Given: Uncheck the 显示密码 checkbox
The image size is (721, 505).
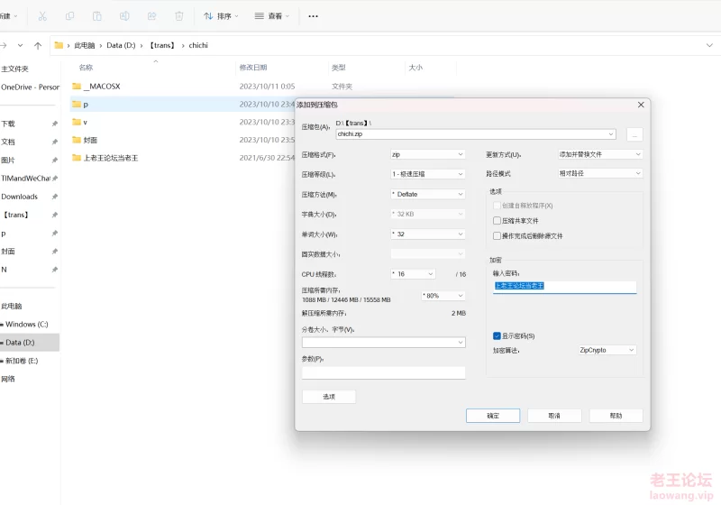Looking at the screenshot, I should click(497, 335).
